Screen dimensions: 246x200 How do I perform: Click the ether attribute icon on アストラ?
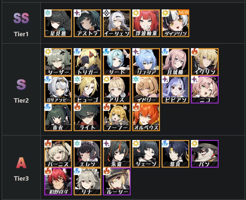pyautogui.click(x=77, y=13)
